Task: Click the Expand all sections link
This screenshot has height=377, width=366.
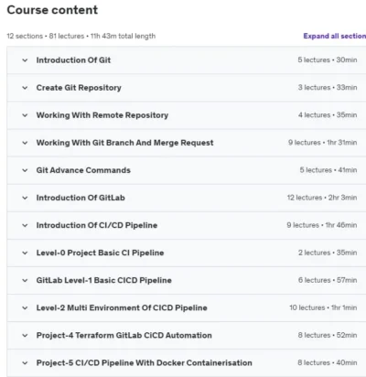Action: click(x=335, y=36)
